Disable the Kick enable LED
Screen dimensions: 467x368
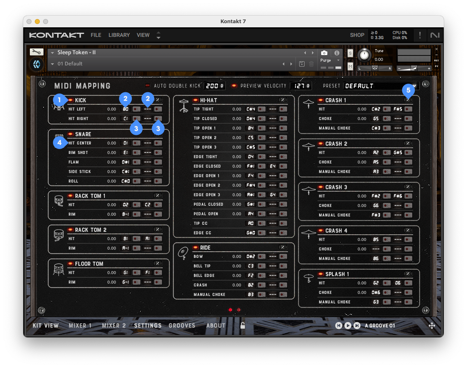pos(70,100)
